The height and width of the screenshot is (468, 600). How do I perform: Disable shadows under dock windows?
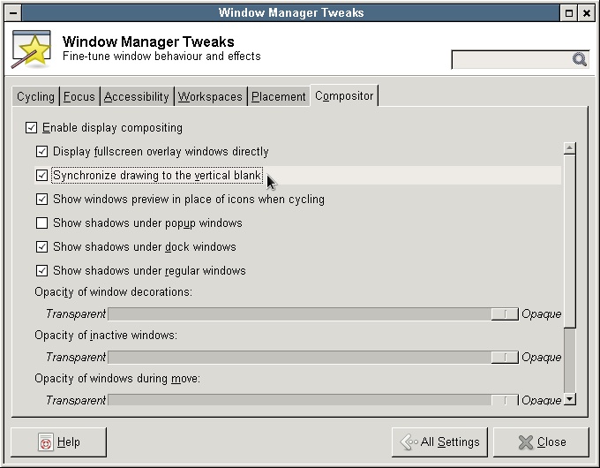click(41, 247)
